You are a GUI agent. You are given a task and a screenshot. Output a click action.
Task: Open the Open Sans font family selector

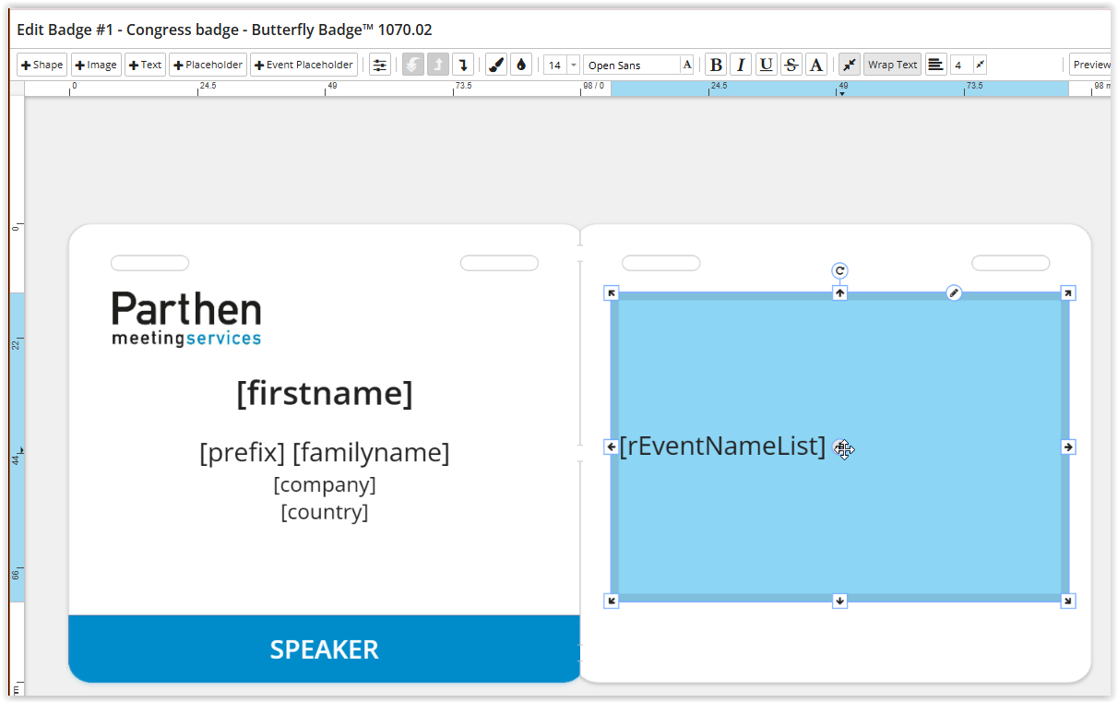pyautogui.click(x=632, y=66)
